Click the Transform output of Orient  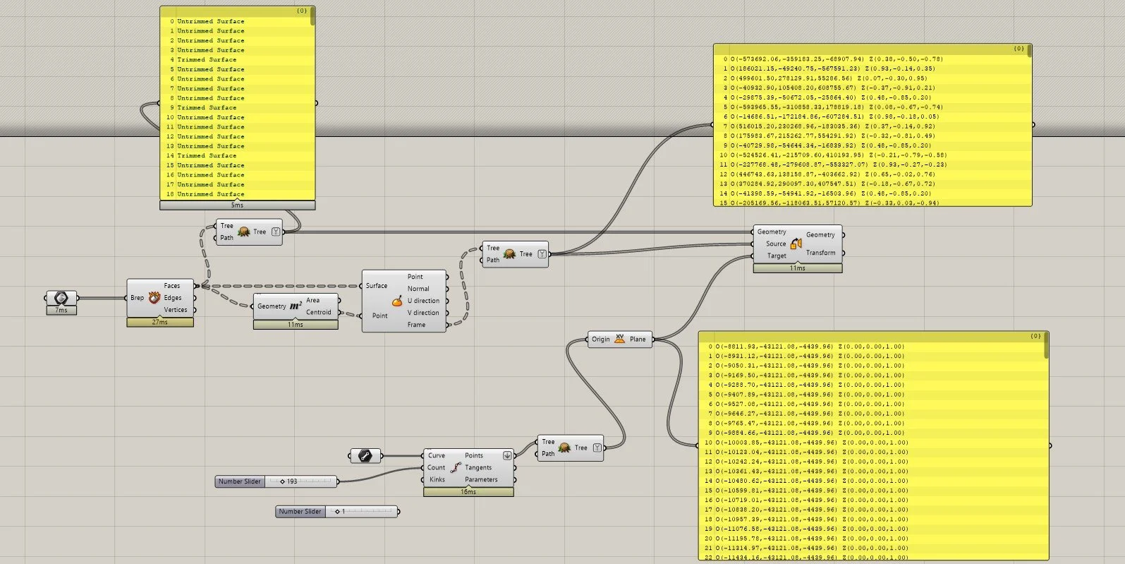[x=820, y=253]
